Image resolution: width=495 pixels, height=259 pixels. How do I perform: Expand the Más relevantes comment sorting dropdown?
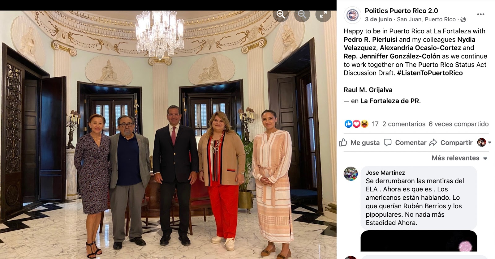(x=459, y=158)
